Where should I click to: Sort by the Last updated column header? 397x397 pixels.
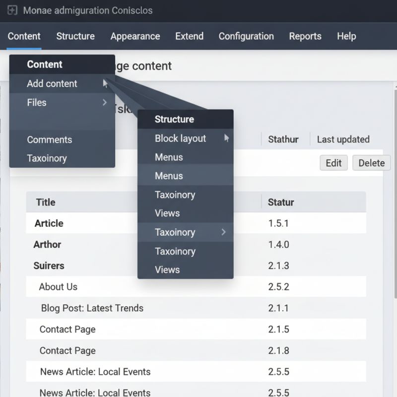[343, 139]
